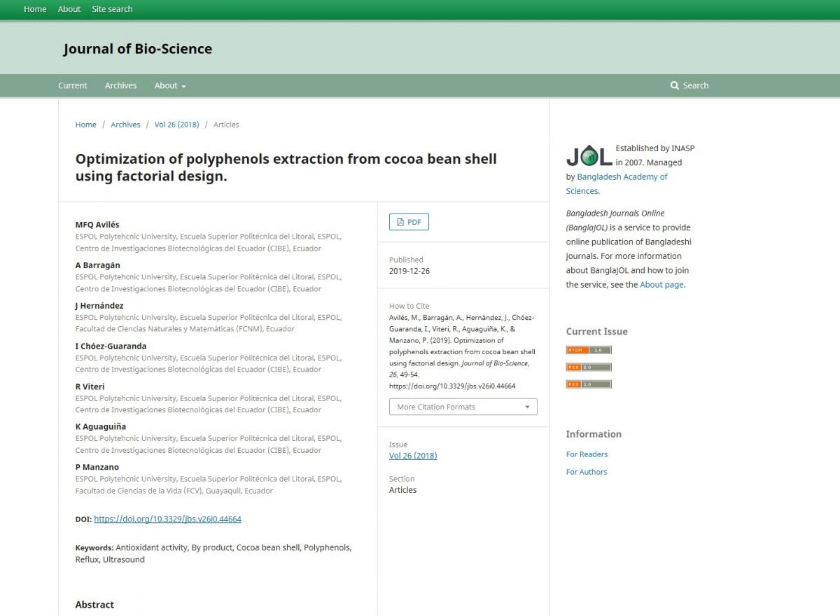The width and height of the screenshot is (840, 616).
Task: Download the article using the PDF button
Action: click(x=409, y=222)
